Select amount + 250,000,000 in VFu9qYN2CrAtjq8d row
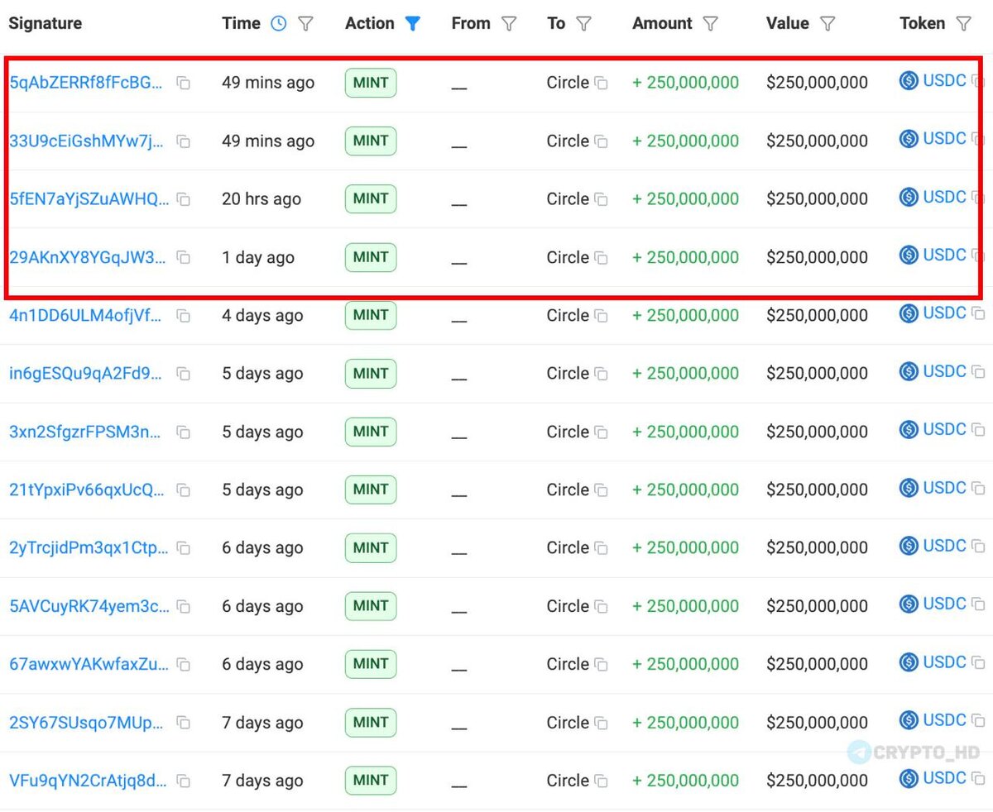This screenshot has height=812, width=993. [x=685, y=781]
